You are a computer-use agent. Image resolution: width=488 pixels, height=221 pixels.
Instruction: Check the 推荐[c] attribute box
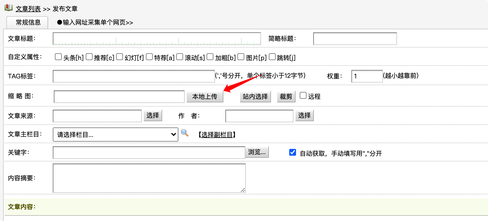[89, 57]
